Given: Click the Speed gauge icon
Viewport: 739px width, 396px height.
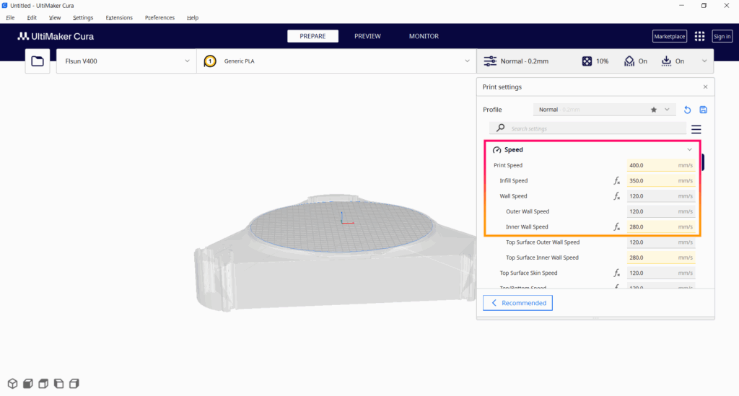Looking at the screenshot, I should click(x=497, y=150).
